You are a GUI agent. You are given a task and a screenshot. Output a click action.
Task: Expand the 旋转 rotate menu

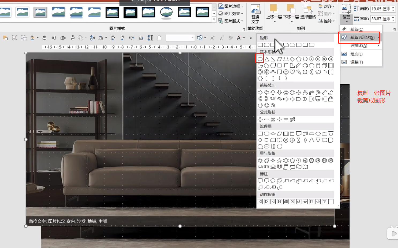(326, 21)
